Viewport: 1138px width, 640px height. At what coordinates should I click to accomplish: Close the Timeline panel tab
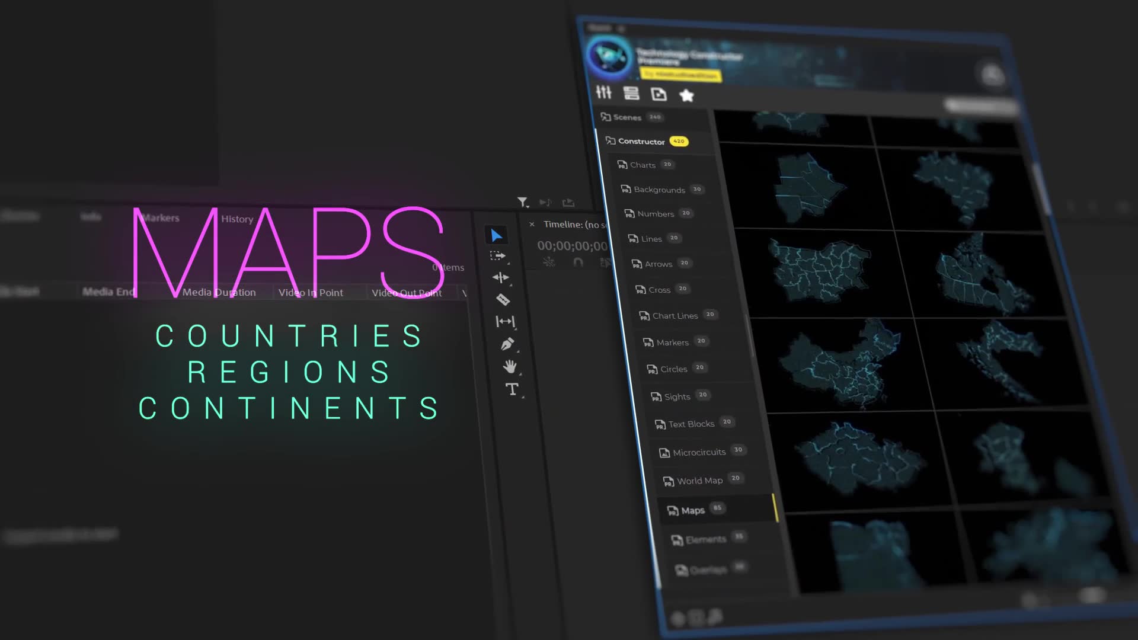click(x=532, y=224)
